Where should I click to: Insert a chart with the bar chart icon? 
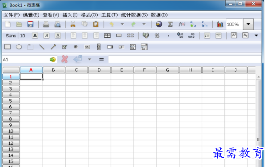220,24
